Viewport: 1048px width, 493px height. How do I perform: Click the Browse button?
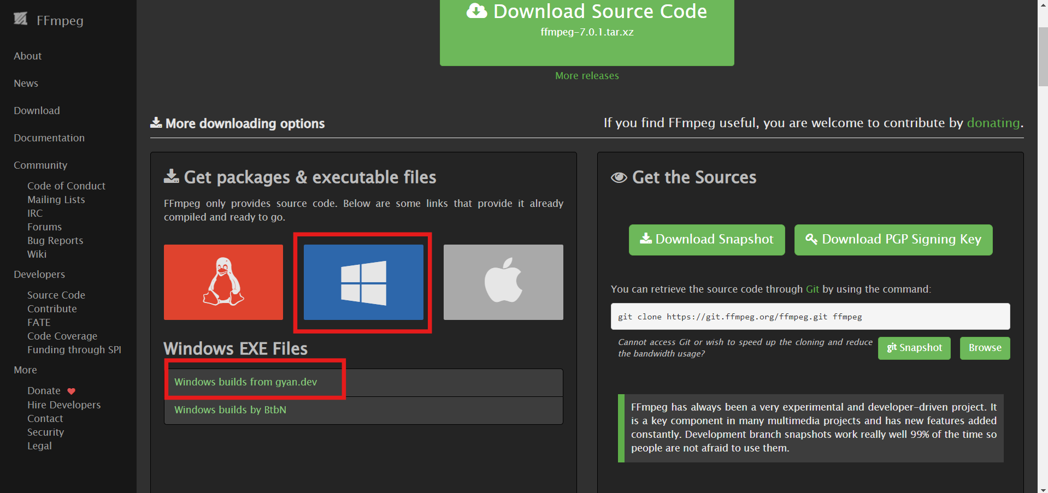(985, 348)
